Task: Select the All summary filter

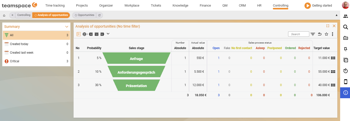Action: coord(36,35)
